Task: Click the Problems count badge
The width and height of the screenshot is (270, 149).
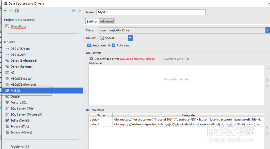Action: [x=27, y=146]
